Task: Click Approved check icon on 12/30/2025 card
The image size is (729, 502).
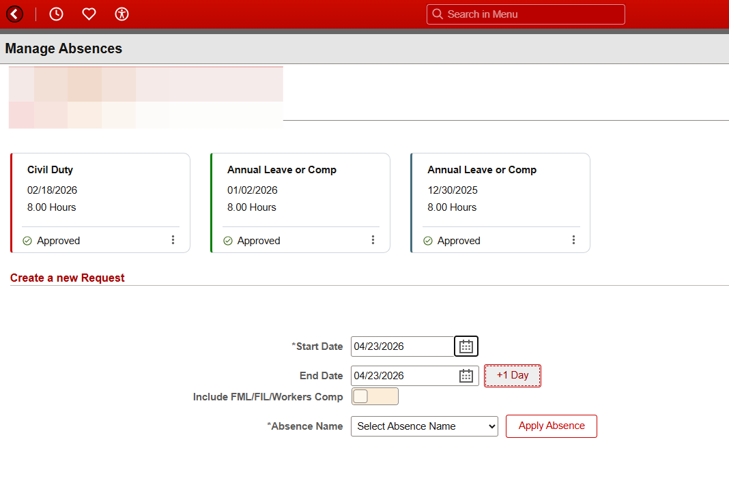Action: coord(428,241)
